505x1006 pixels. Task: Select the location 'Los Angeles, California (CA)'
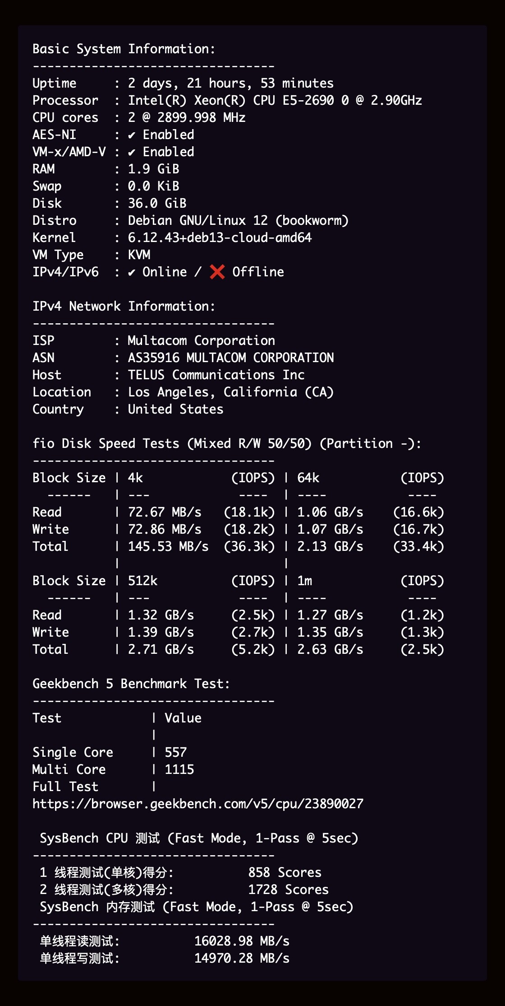(x=231, y=392)
